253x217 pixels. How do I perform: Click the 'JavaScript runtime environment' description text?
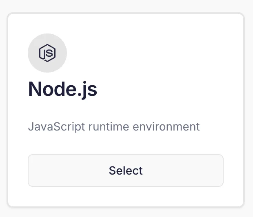(114, 127)
